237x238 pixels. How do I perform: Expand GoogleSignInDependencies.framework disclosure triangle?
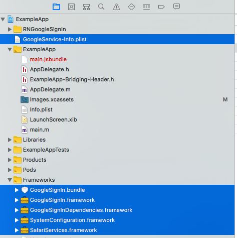click(x=17, y=210)
